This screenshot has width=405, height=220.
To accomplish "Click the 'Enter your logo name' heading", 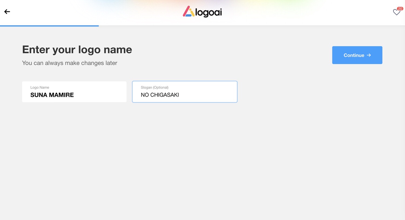I will click(x=77, y=50).
